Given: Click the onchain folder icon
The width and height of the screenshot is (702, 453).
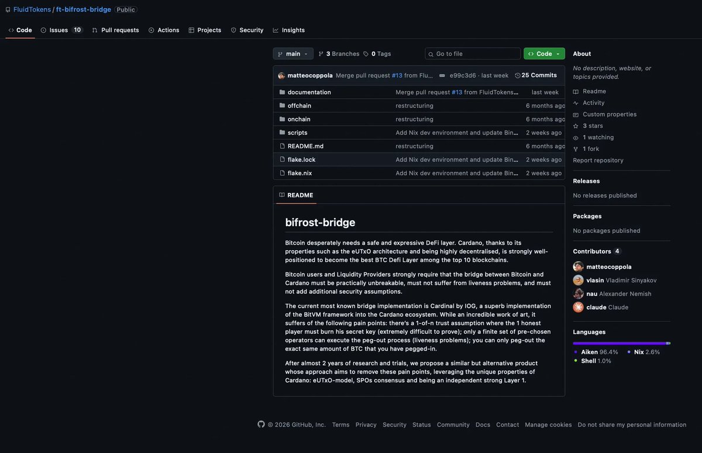Looking at the screenshot, I should pyautogui.click(x=283, y=119).
